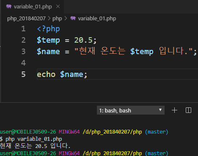Click the echo keyword on line 5

coord(46,74)
